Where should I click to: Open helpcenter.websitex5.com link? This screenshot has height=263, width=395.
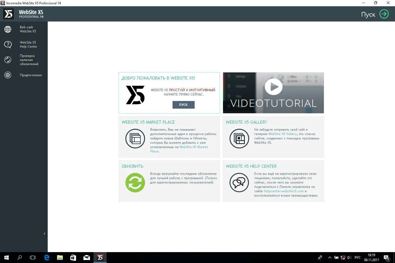284,191
